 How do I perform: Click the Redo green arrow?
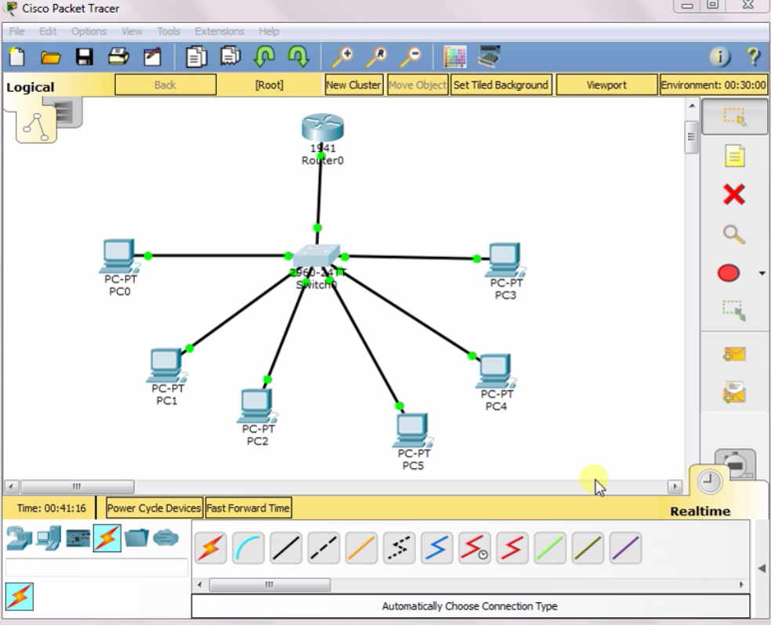click(x=299, y=56)
